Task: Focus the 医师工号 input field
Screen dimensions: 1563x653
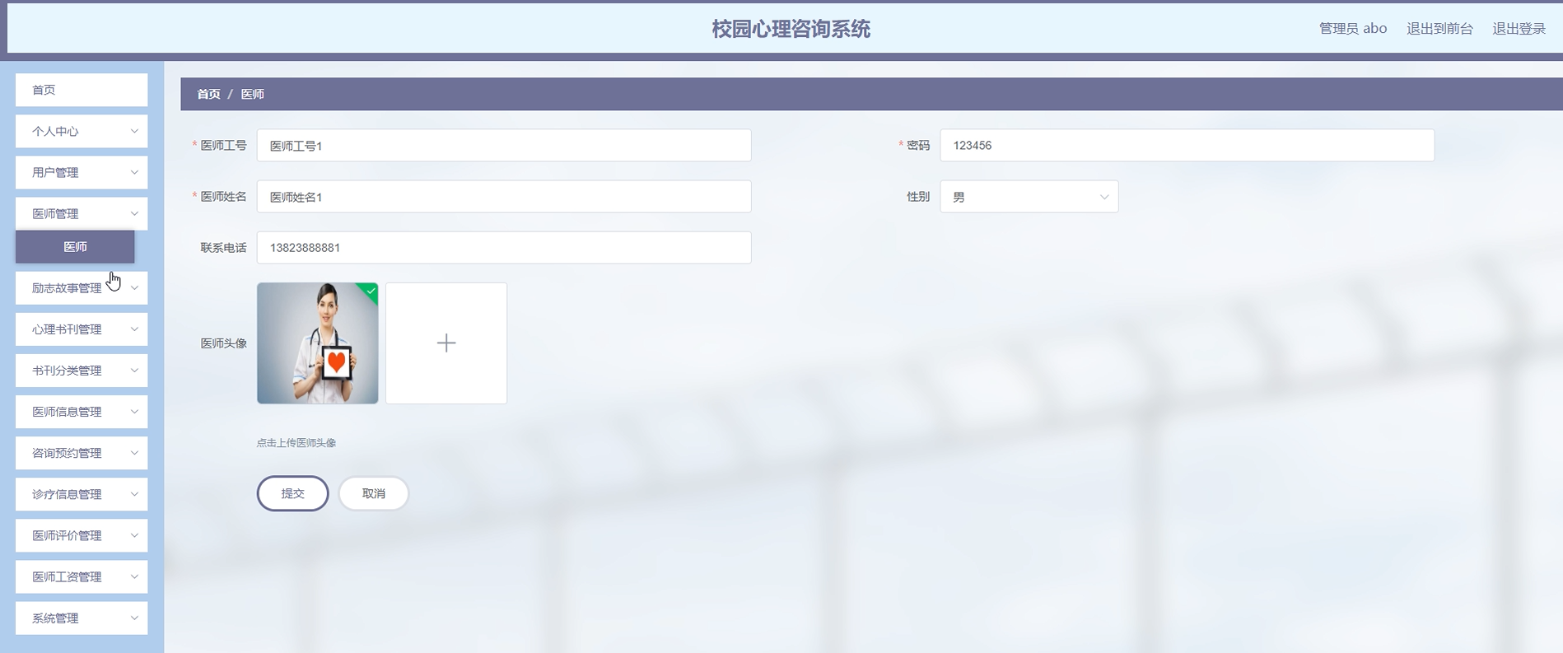Action: pos(504,145)
